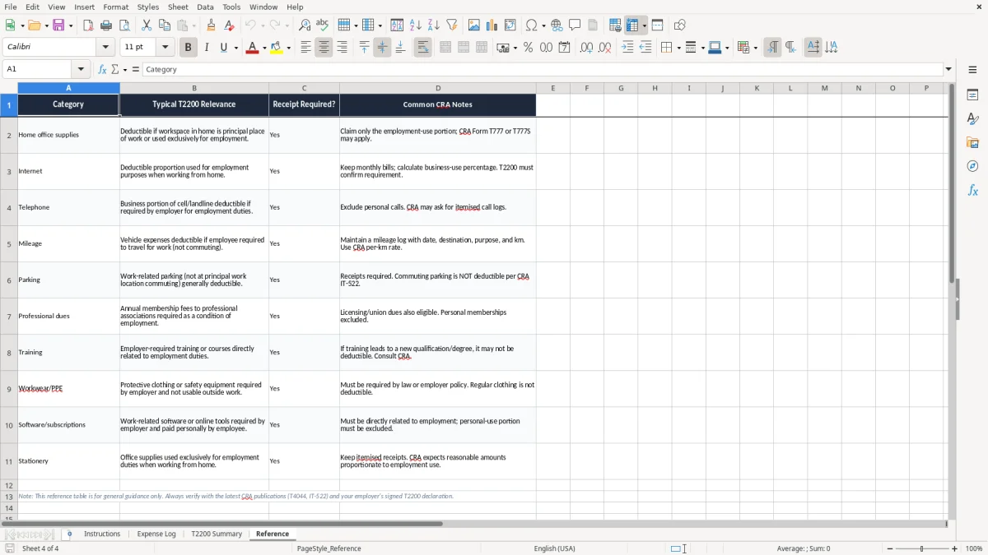This screenshot has width=988, height=555.
Task: Center text horizontally
Action: click(x=324, y=48)
